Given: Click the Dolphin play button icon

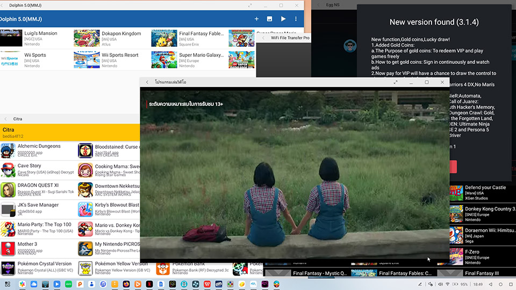Looking at the screenshot, I should pyautogui.click(x=283, y=19).
